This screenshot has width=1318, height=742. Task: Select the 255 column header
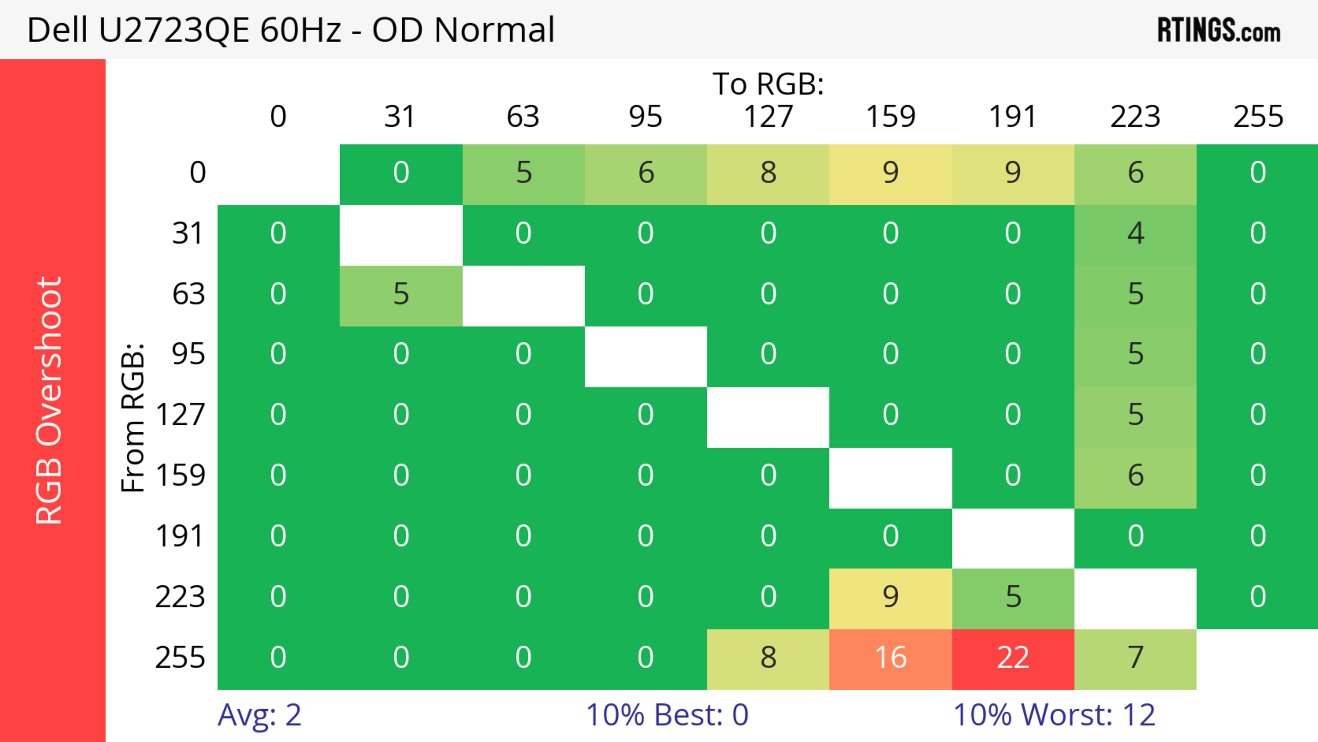1258,117
